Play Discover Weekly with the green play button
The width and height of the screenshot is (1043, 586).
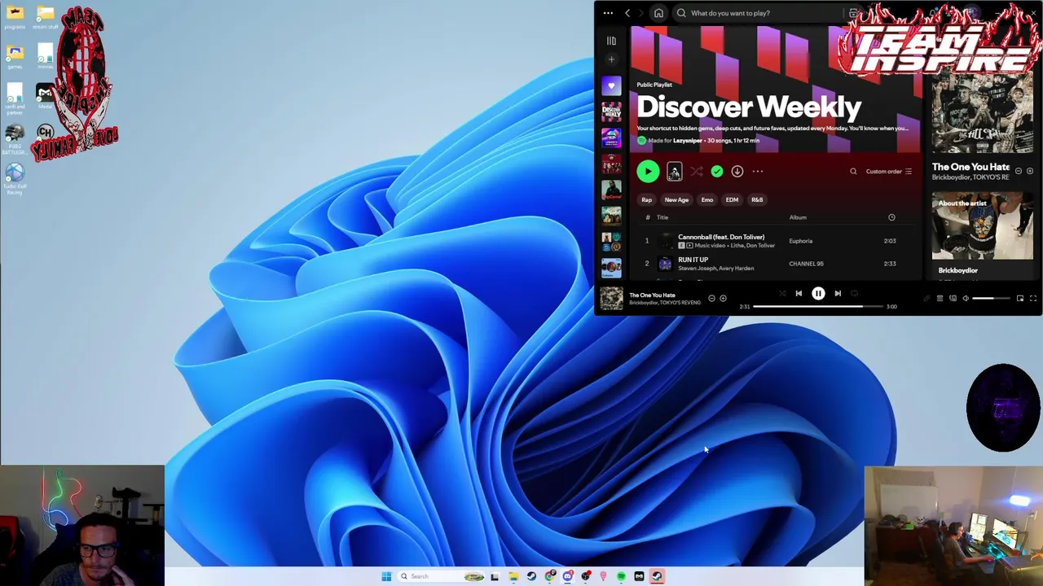point(648,171)
